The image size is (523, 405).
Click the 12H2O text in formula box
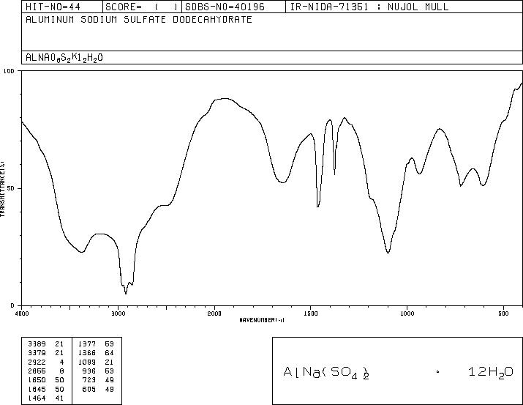[x=490, y=372]
